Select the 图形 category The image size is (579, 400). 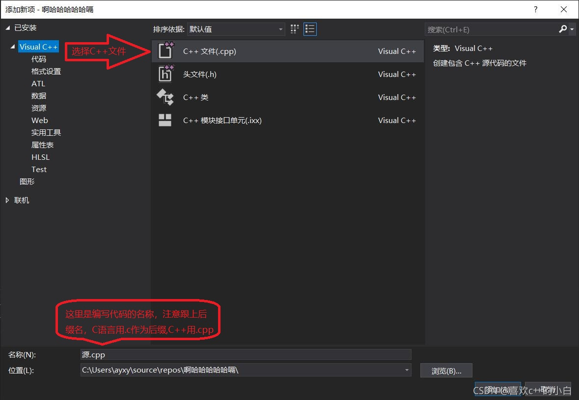27,181
